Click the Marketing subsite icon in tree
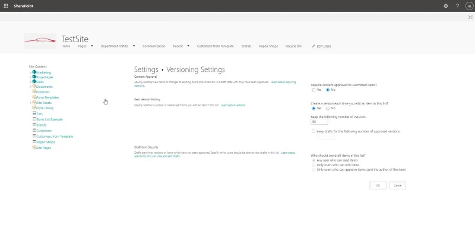This screenshot has height=225, width=475. (x=34, y=72)
